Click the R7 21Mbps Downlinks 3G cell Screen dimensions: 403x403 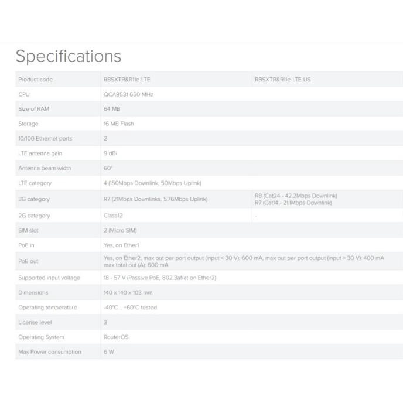click(x=155, y=199)
